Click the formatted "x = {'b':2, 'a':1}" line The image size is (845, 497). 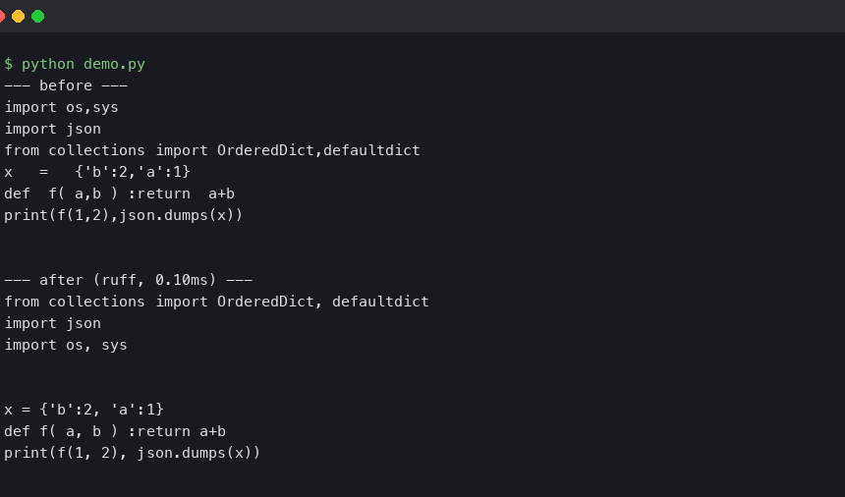(84, 410)
